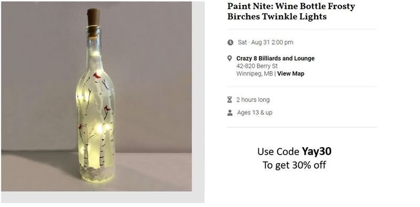Click the clock icon beside the date
Image resolution: width=420 pixels, height=207 pixels.
click(230, 42)
